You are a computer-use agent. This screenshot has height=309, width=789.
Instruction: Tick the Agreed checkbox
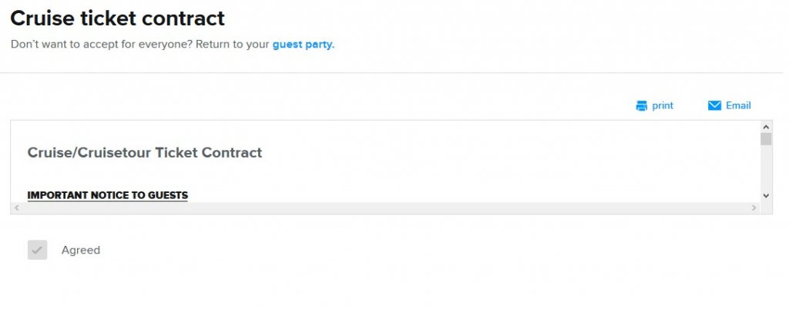tap(37, 250)
